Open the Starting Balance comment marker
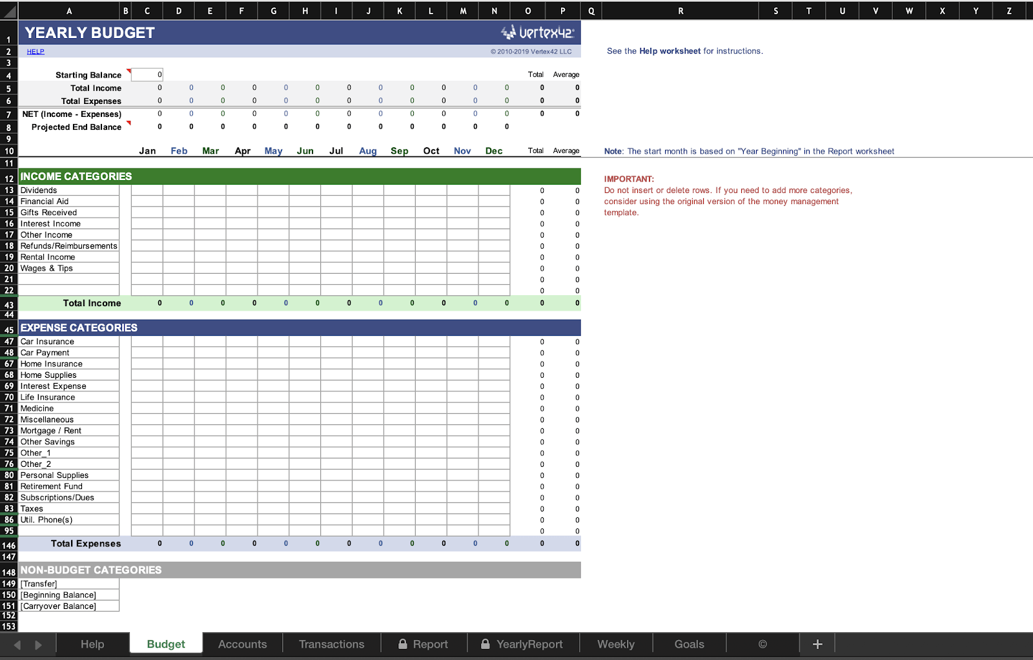 [x=128, y=70]
